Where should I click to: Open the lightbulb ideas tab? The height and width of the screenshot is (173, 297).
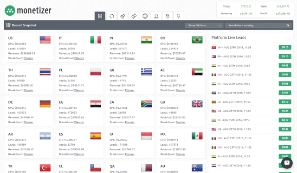[x=178, y=16]
